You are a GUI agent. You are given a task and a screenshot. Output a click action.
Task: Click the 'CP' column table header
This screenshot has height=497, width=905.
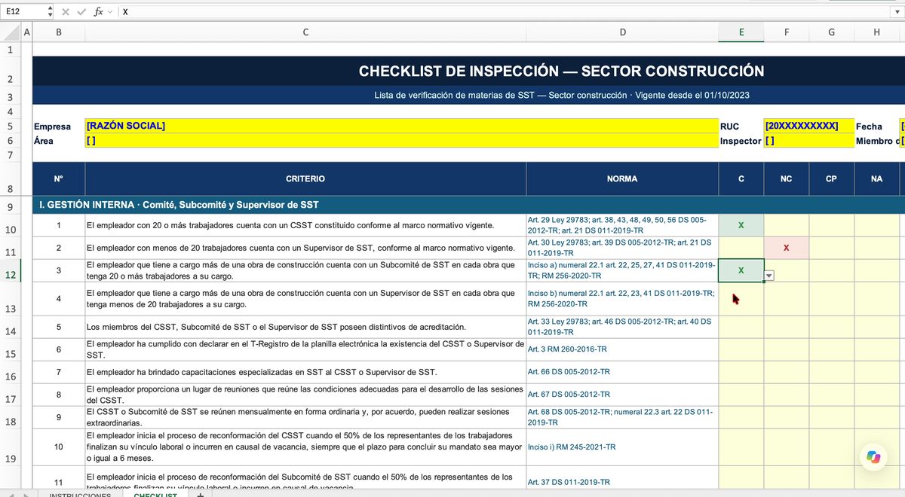pos(831,178)
